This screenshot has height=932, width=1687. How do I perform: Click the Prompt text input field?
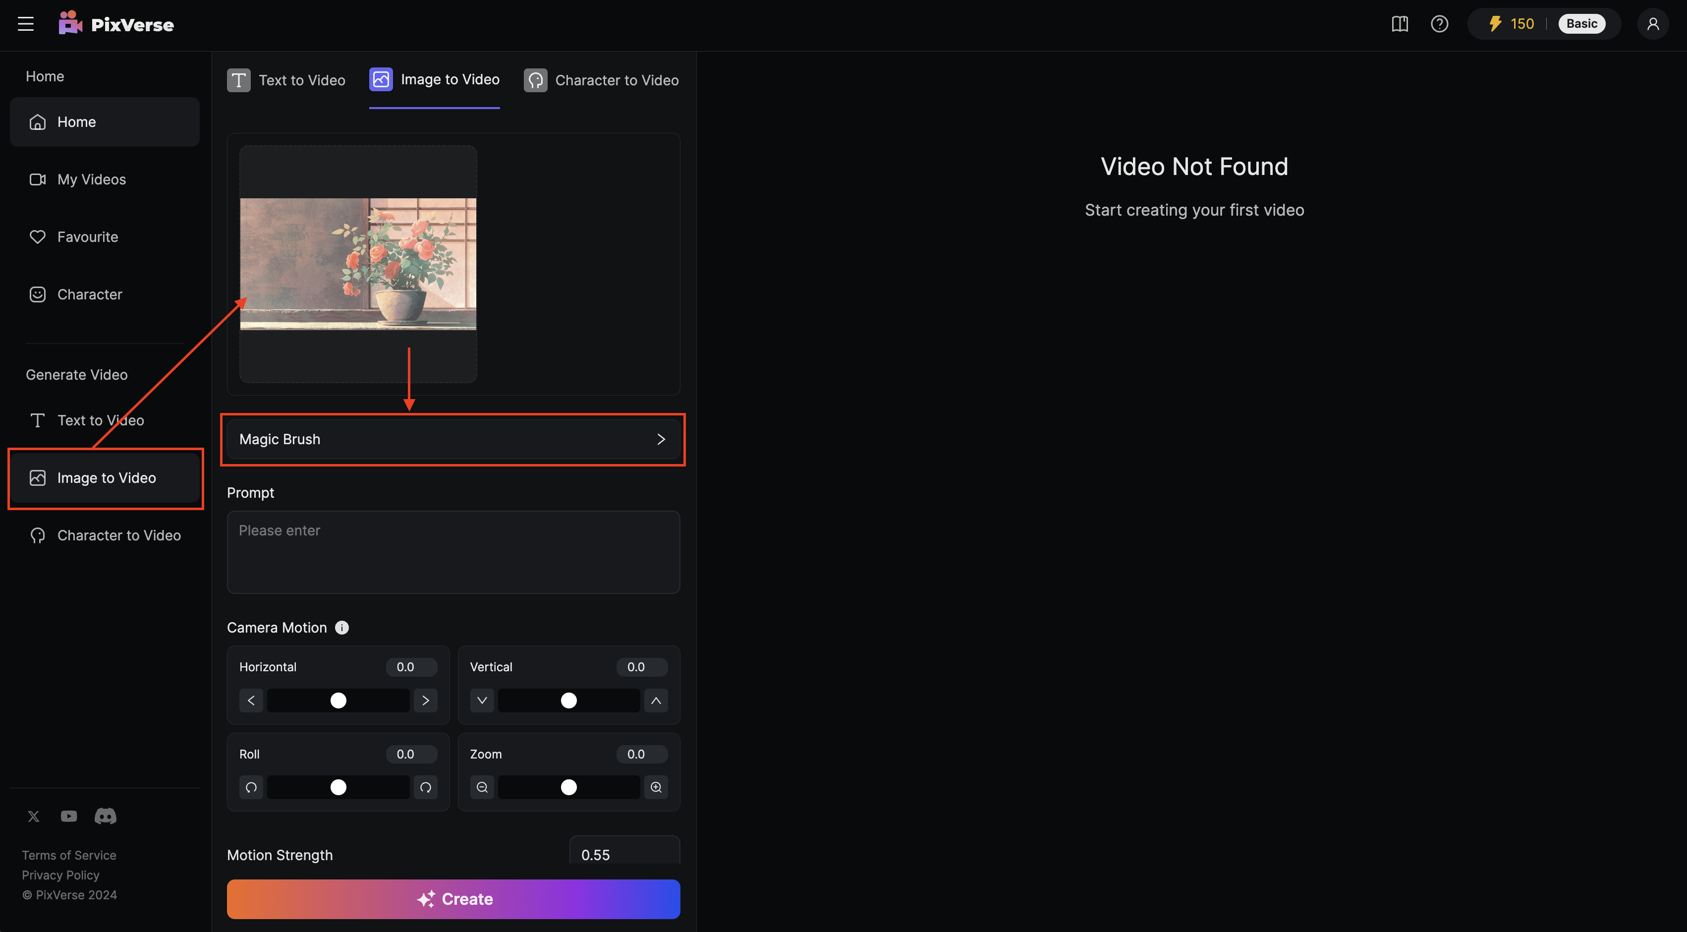click(453, 552)
